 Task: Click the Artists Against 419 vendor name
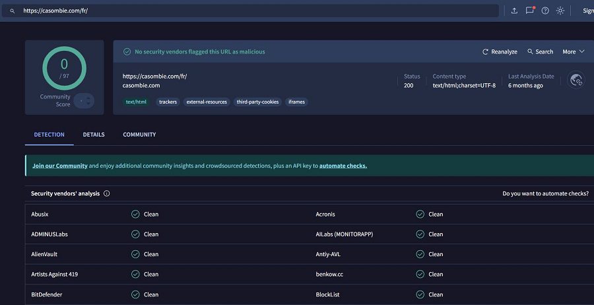(55, 275)
